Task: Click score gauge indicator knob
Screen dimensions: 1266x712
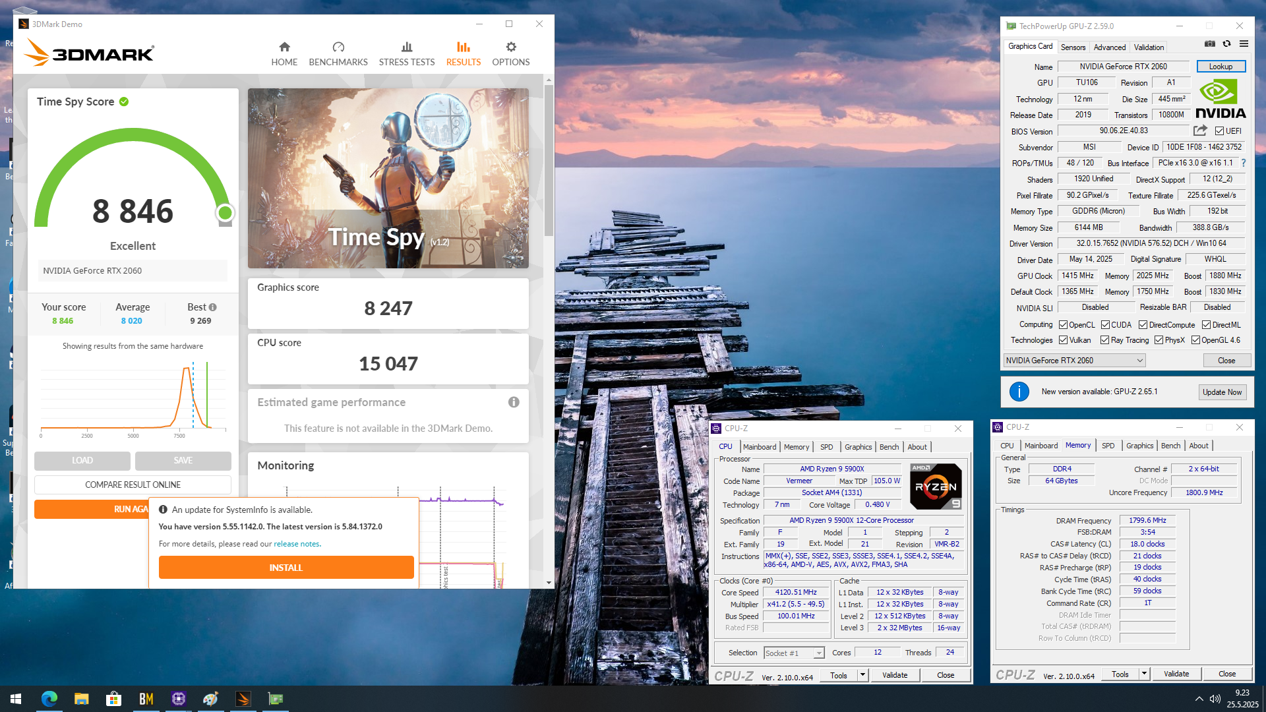Action: click(225, 212)
